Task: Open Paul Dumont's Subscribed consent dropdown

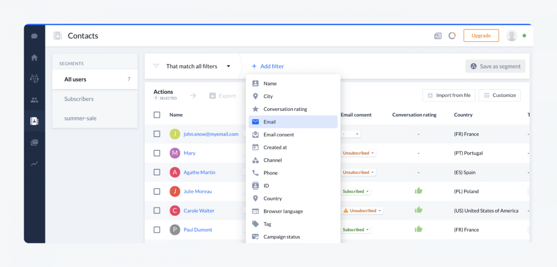Action: [356, 229]
